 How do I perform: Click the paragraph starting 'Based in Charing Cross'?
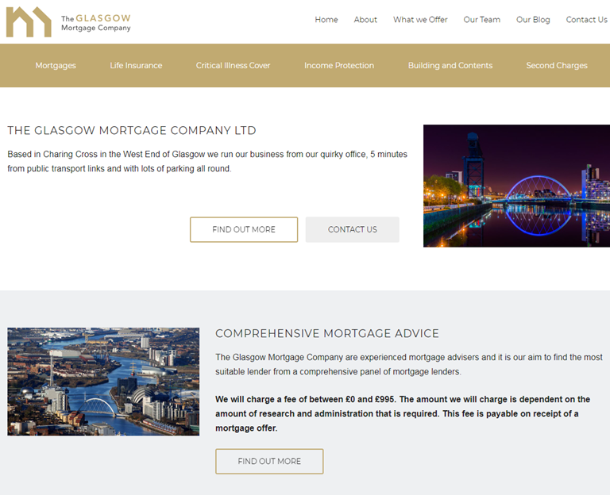(207, 161)
